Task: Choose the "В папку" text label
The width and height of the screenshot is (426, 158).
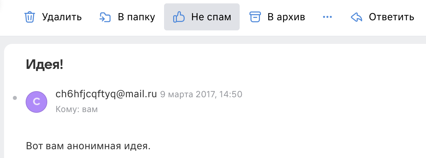Action: pyautogui.click(x=136, y=17)
